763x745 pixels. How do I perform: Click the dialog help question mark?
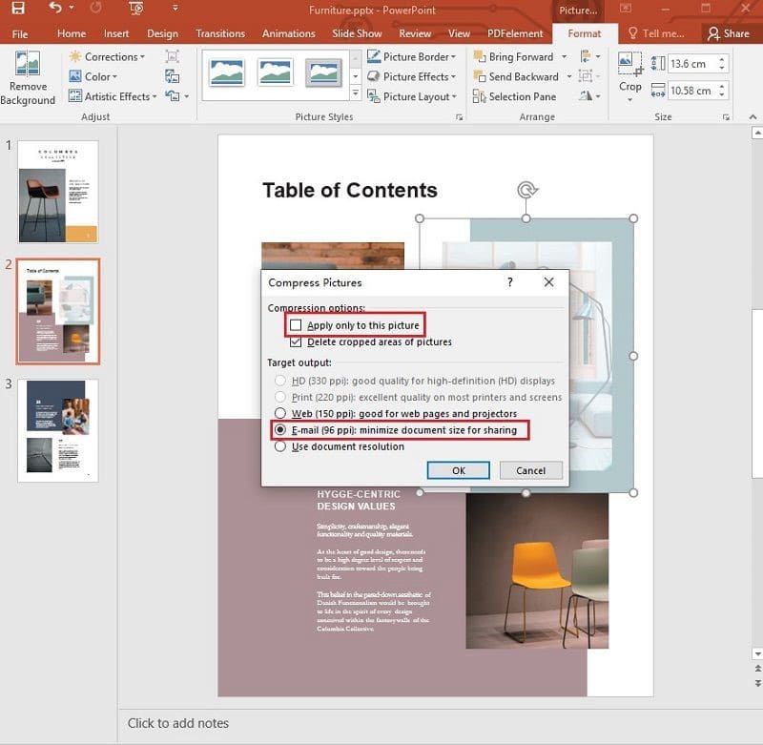tap(510, 282)
